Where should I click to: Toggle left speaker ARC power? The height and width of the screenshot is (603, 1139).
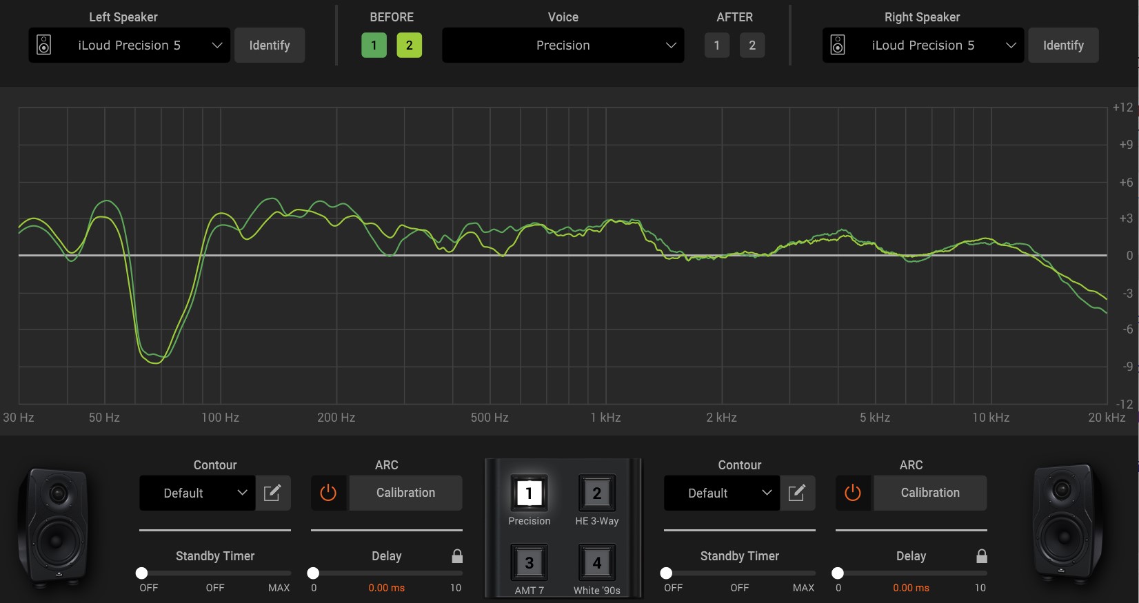coord(329,493)
